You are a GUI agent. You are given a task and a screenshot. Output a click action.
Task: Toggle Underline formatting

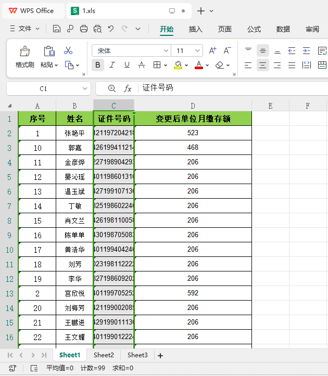127,65
